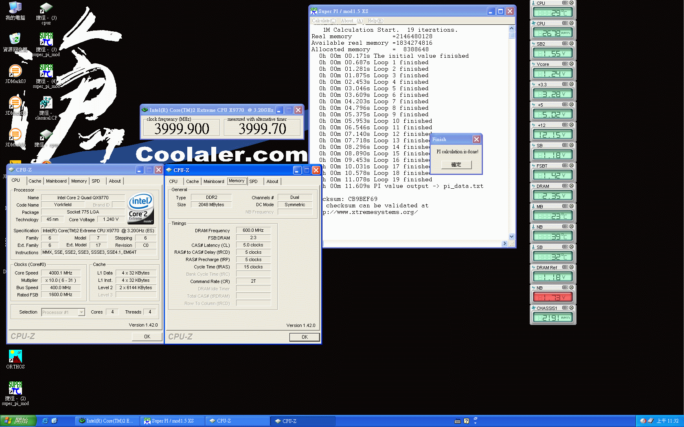Click the Core Speed 4000.1 MHz value
This screenshot has width=684, height=427.
pyautogui.click(x=61, y=273)
